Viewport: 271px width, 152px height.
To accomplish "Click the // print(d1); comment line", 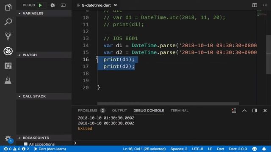I will point(124,24).
